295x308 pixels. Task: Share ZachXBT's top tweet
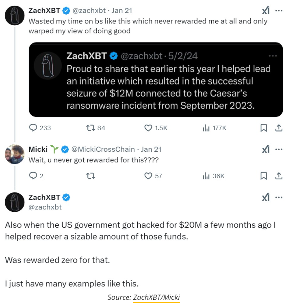click(279, 128)
